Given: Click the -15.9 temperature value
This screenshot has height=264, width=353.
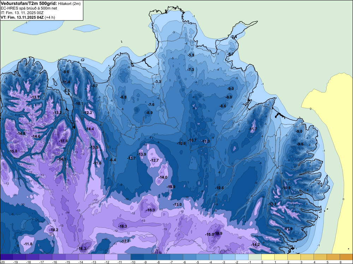Looking at the screenshot, I should coord(171,187).
